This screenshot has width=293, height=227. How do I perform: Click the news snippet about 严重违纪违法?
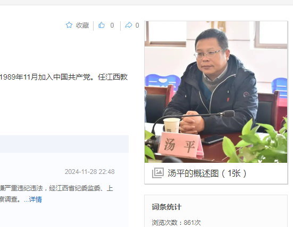tap(56, 188)
